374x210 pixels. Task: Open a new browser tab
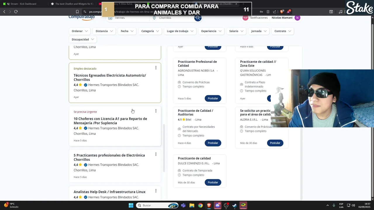(244, 4)
